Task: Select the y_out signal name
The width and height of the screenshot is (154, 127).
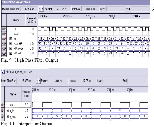Action: click(13, 117)
